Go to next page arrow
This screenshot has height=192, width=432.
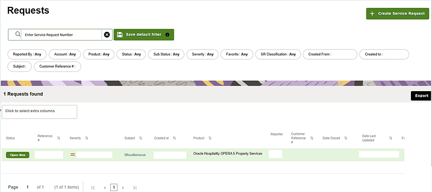(123, 188)
